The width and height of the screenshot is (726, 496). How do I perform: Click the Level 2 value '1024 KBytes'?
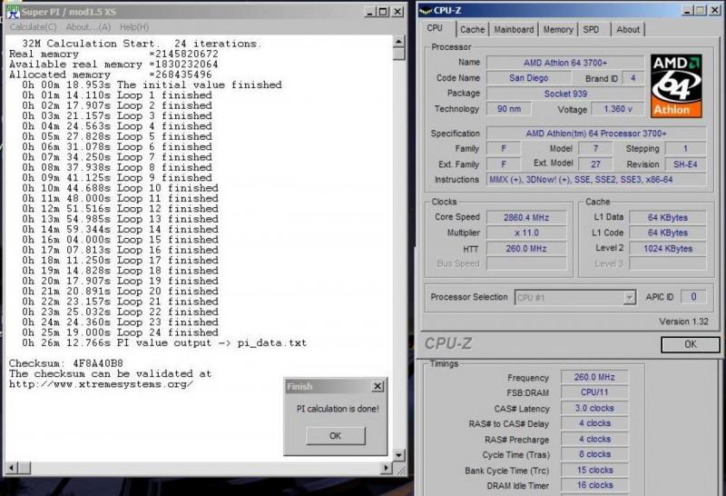(668, 249)
